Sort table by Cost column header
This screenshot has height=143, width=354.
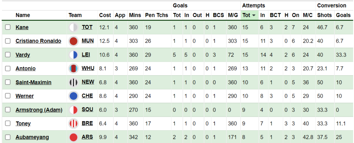(105, 15)
